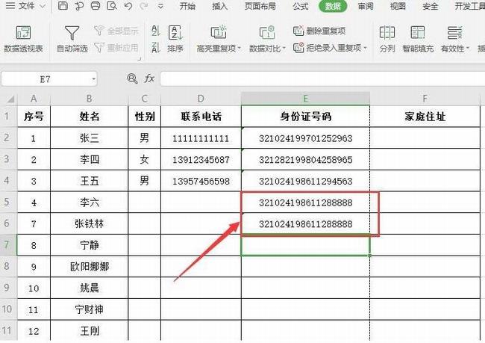Image resolution: width=485 pixels, height=343 pixels.
Task: Switch to the 视图 tab
Action: [398, 6]
